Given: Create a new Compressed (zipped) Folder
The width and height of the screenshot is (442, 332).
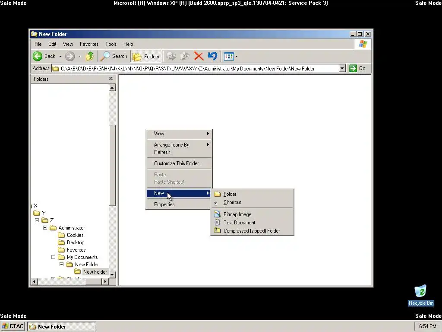Looking at the screenshot, I should point(252,231).
